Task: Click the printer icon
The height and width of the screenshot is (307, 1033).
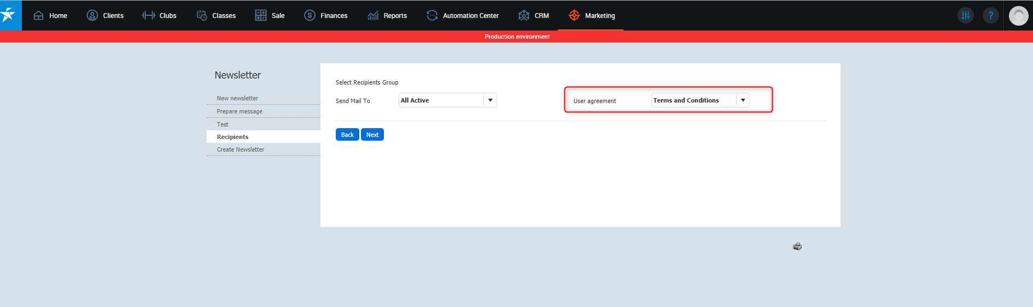Action: (797, 246)
